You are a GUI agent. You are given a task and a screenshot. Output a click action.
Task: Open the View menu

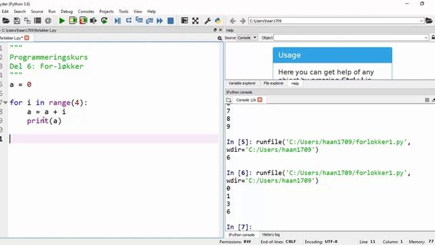(137, 12)
